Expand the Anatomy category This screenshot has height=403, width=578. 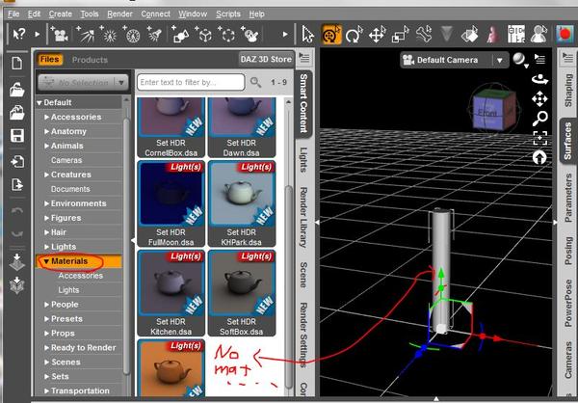[x=46, y=131]
